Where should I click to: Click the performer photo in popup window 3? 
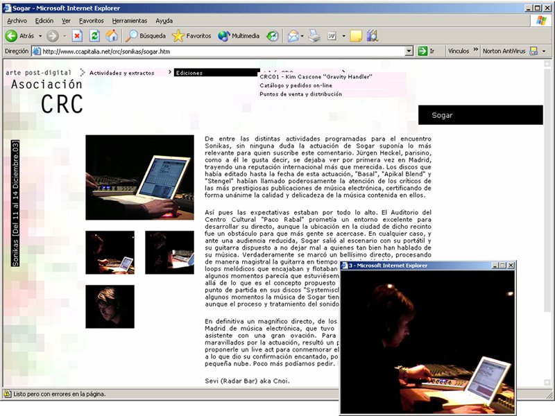tap(427, 342)
